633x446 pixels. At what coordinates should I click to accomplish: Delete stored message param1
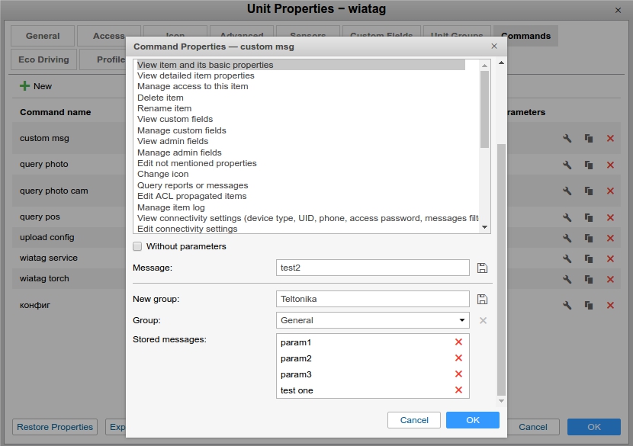458,342
